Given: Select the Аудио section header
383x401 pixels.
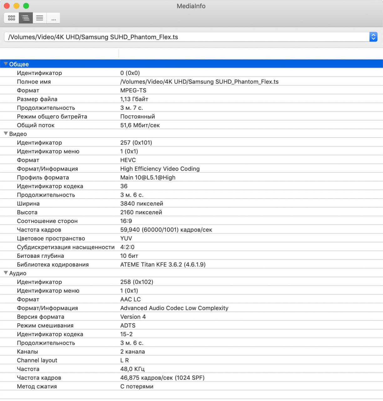Looking at the screenshot, I should pos(191,273).
